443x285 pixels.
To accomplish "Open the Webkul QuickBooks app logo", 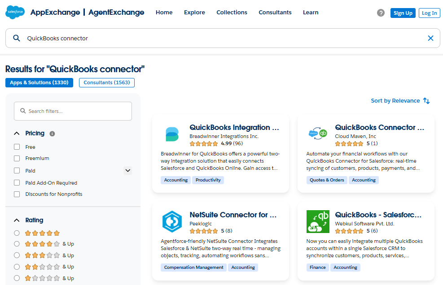I will 318,221.
